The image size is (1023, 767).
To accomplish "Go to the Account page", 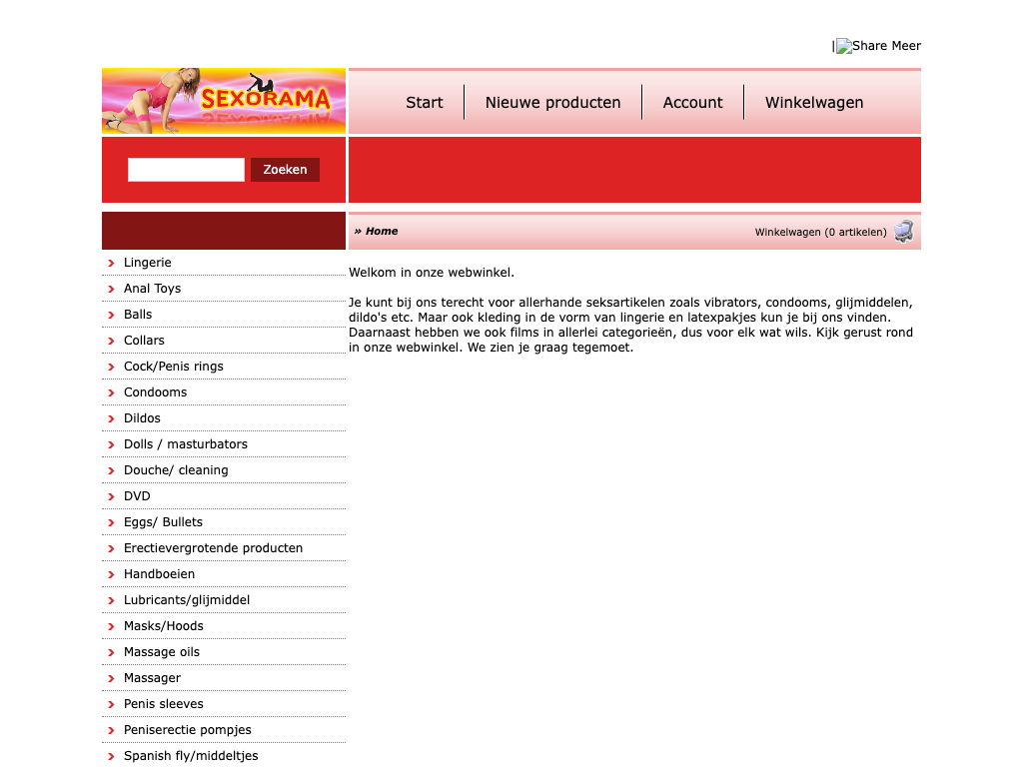I will [693, 103].
